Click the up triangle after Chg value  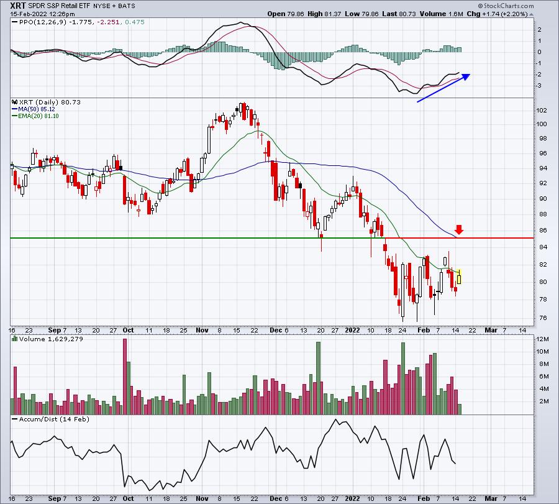531,15
